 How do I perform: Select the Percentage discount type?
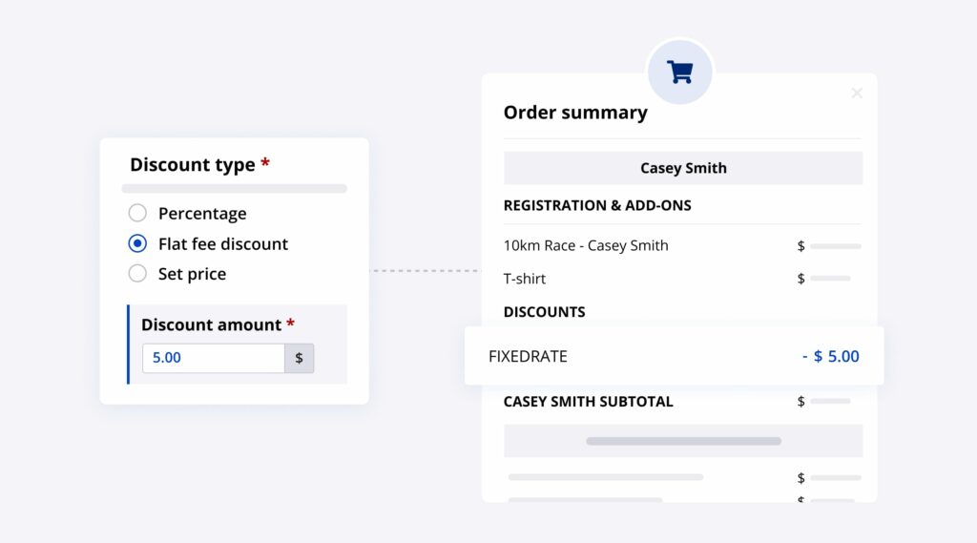click(138, 213)
